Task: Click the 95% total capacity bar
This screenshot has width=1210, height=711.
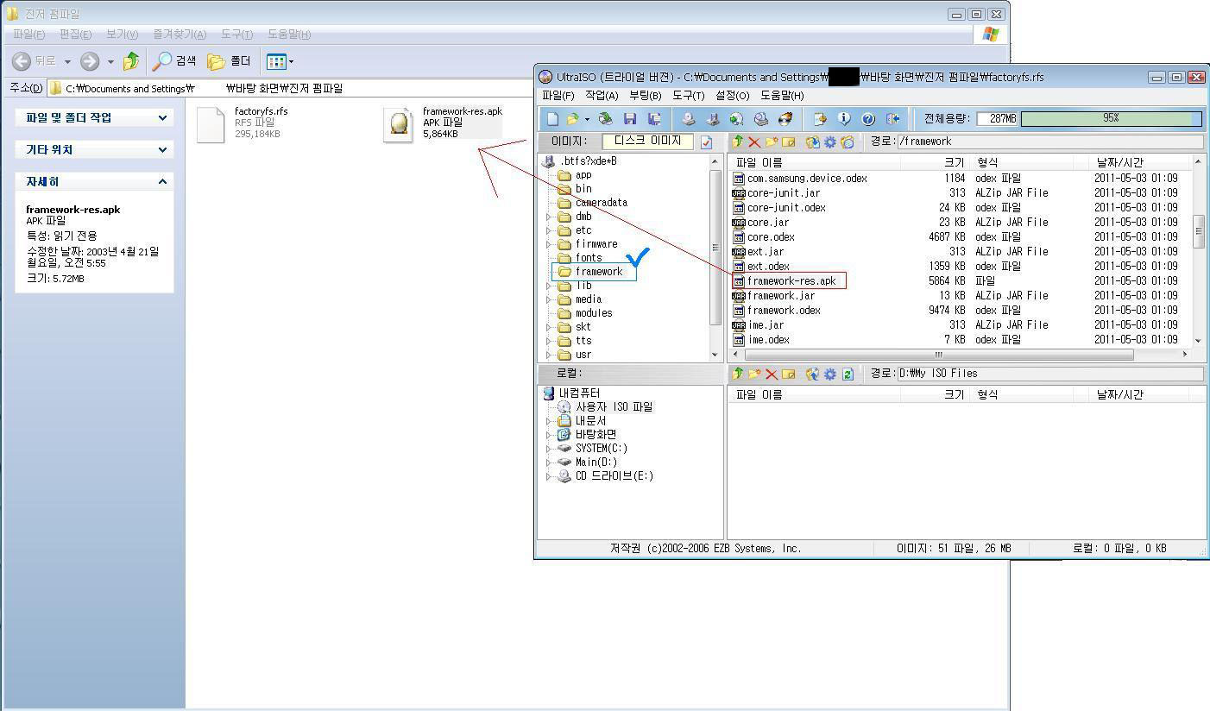Action: 1111,118
